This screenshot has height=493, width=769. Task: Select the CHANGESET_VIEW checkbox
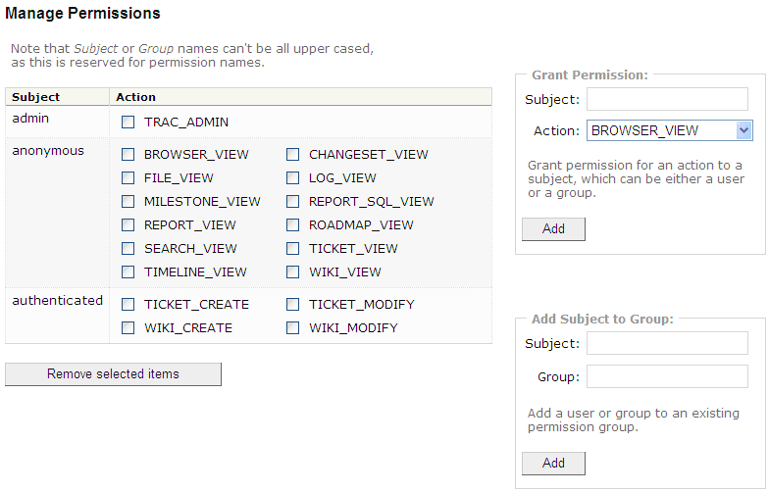[293, 154]
